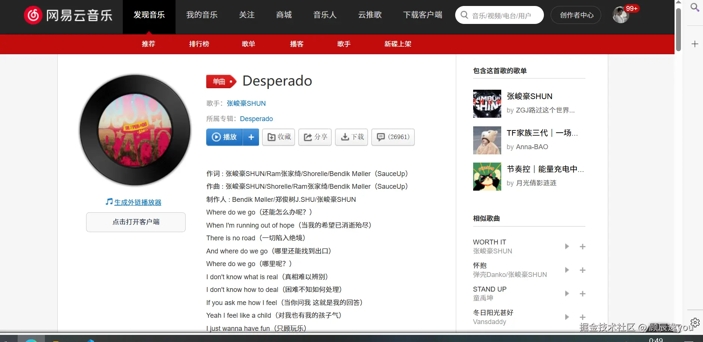The height and width of the screenshot is (342, 703).
Task: Open playlist title TF家族三代｜一场...
Action: point(542,133)
